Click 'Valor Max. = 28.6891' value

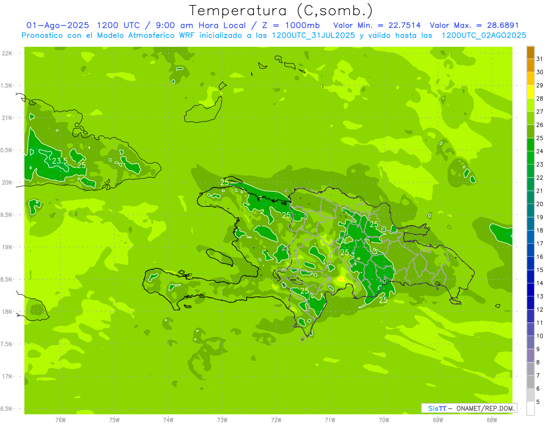(x=475, y=26)
